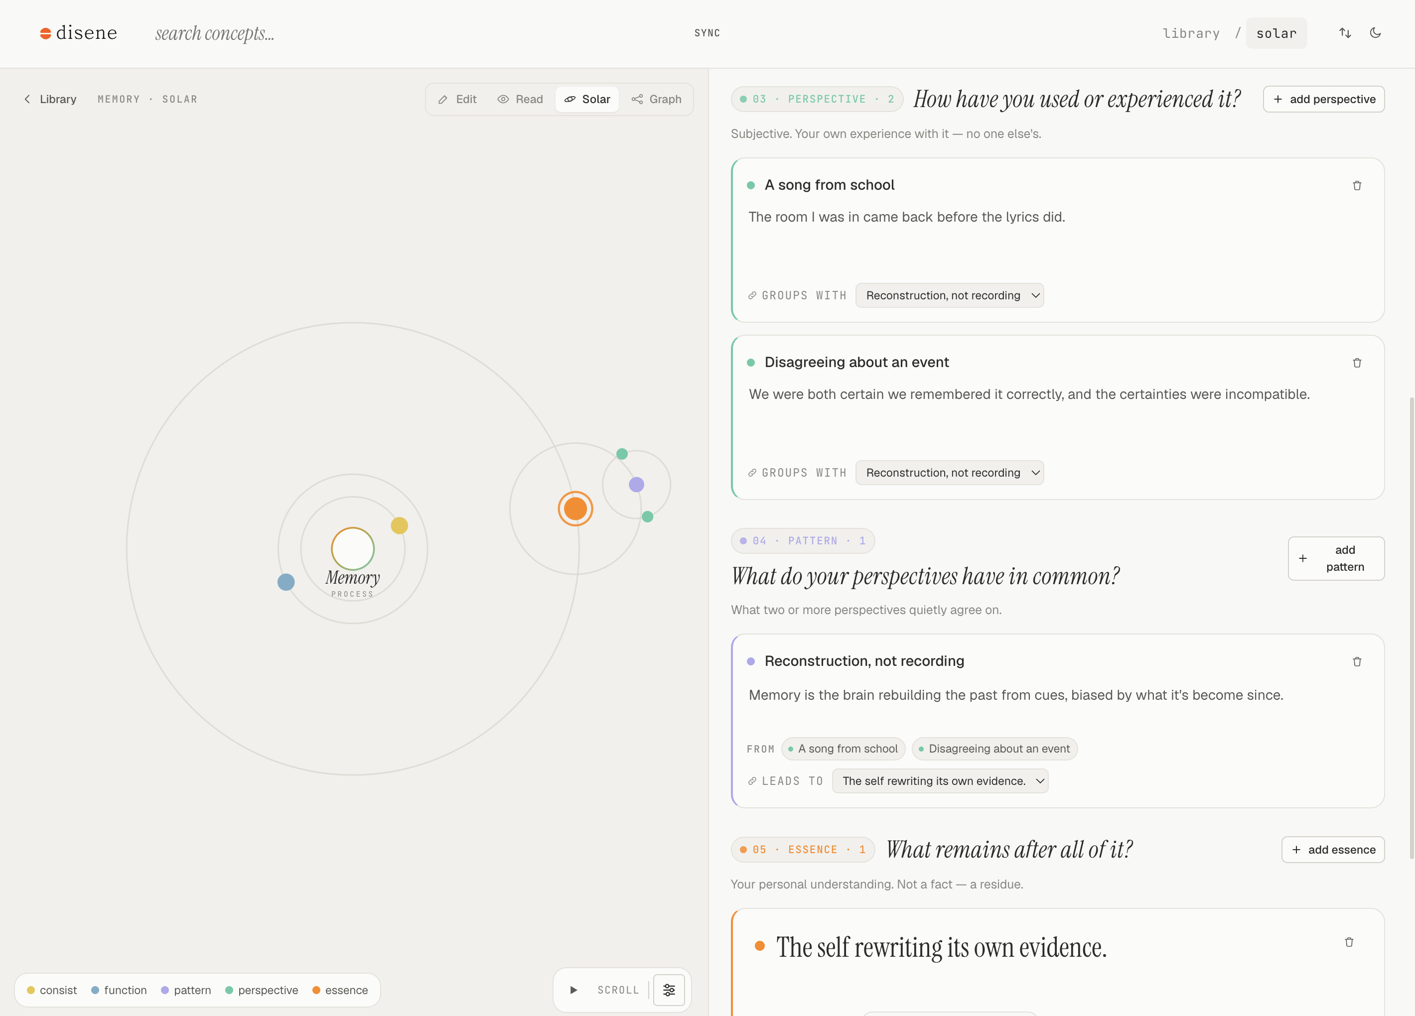The image size is (1415, 1016).
Task: Delete 'The self rewriting its own evidence' card
Action: 1349,942
